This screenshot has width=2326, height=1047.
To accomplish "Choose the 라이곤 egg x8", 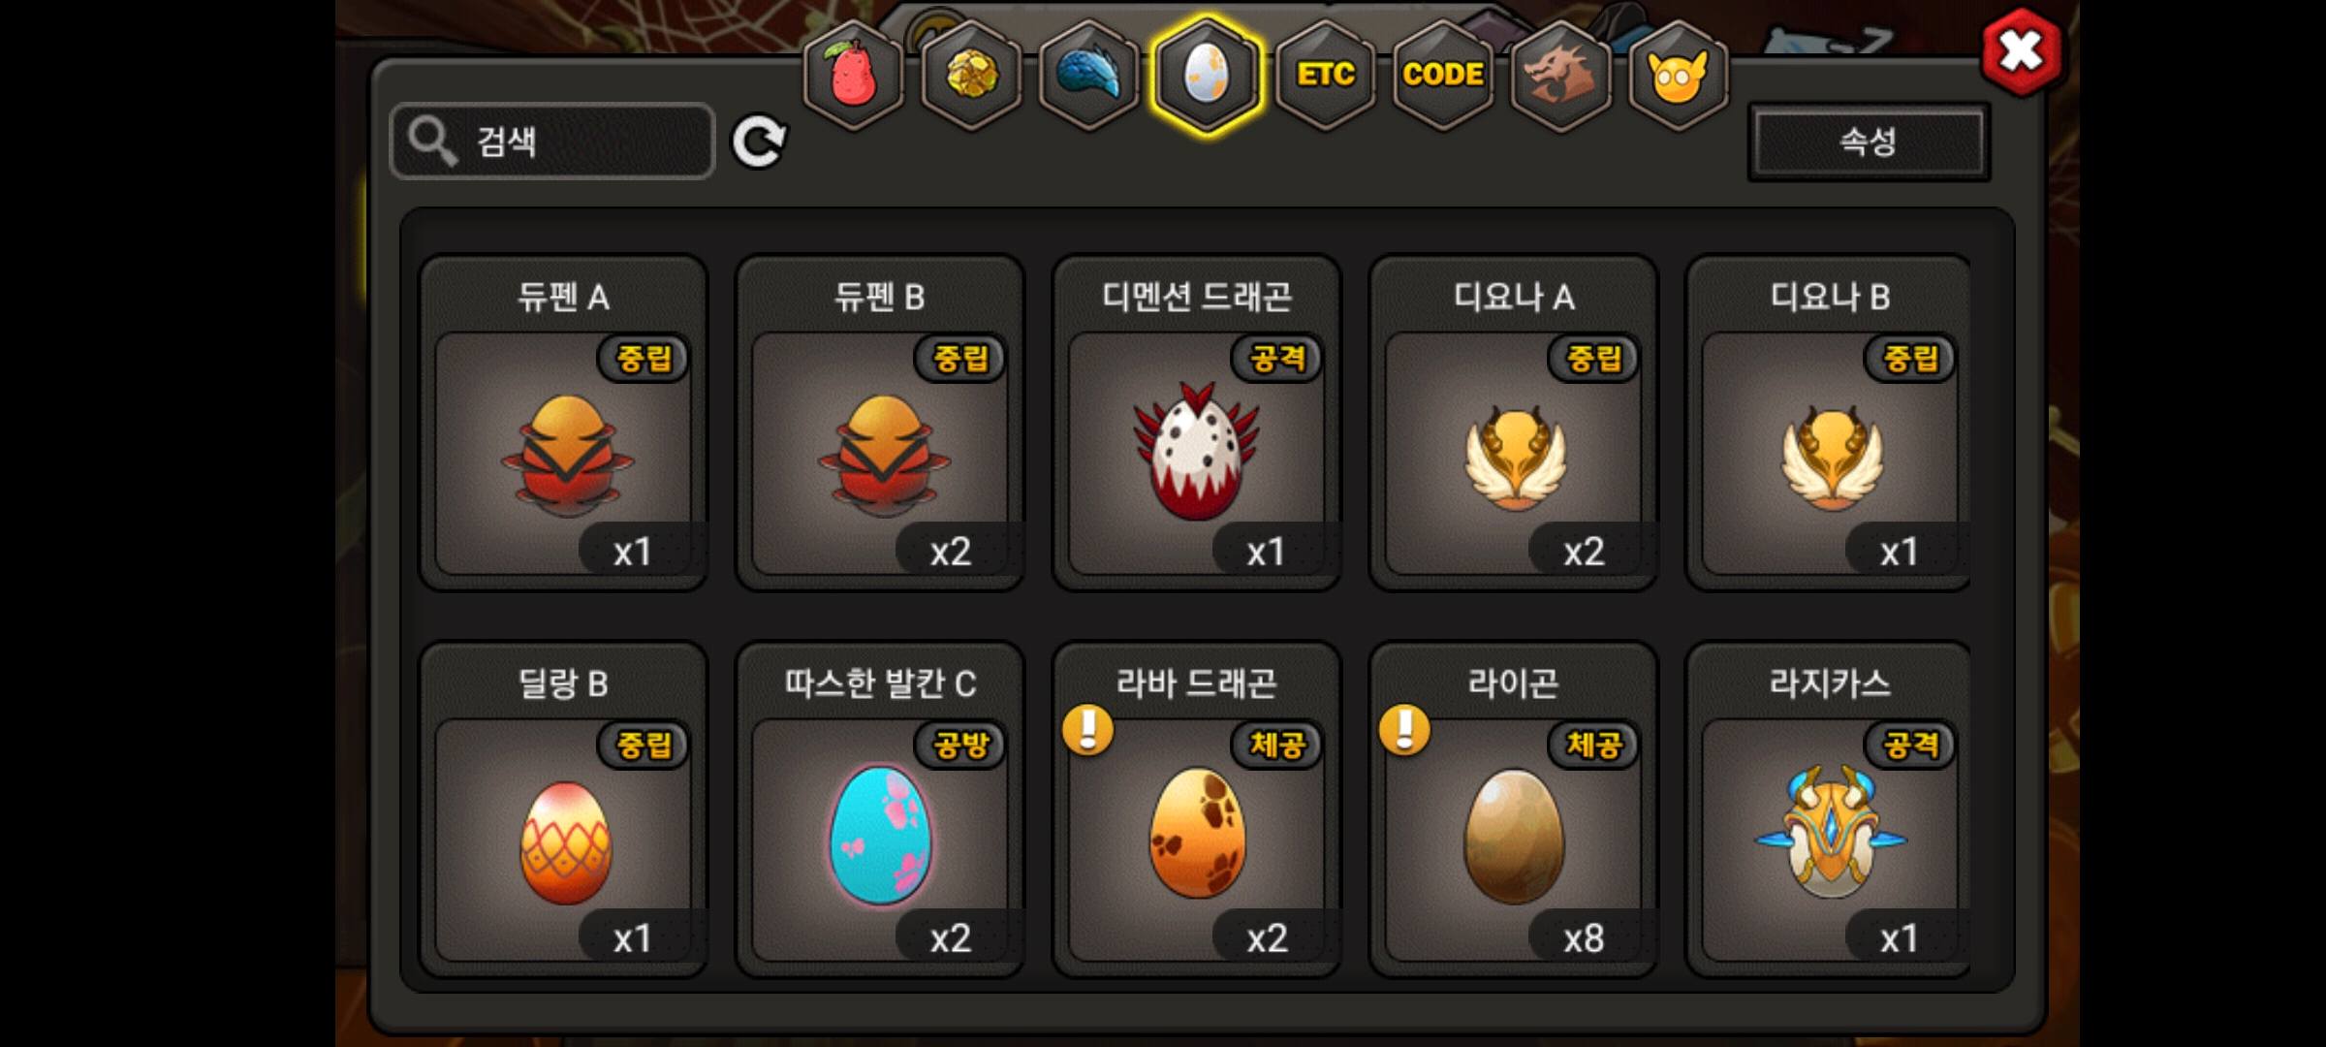I will coord(1513,809).
